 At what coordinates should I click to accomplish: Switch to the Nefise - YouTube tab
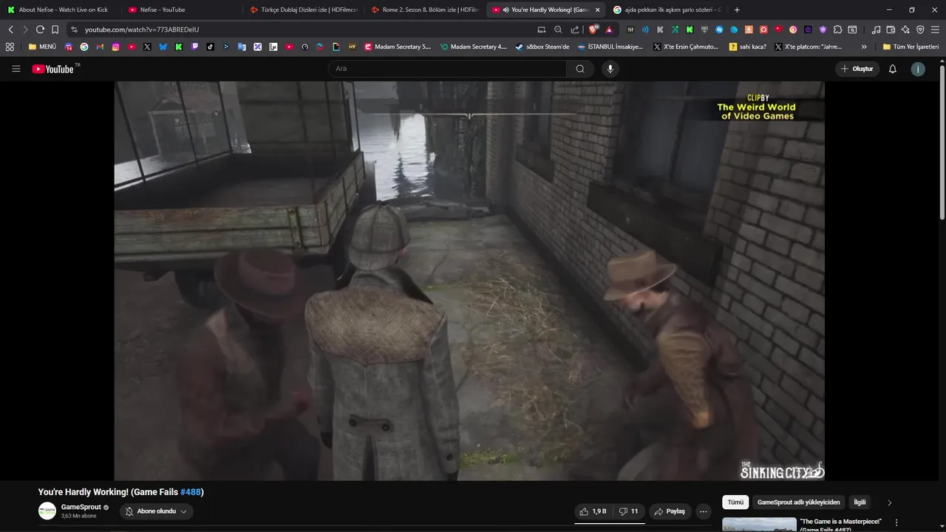pyautogui.click(x=181, y=10)
